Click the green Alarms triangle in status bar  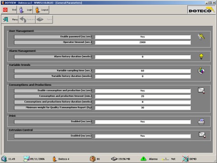143,159
